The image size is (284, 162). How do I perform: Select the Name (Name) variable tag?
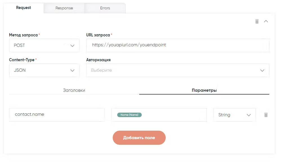point(129,115)
